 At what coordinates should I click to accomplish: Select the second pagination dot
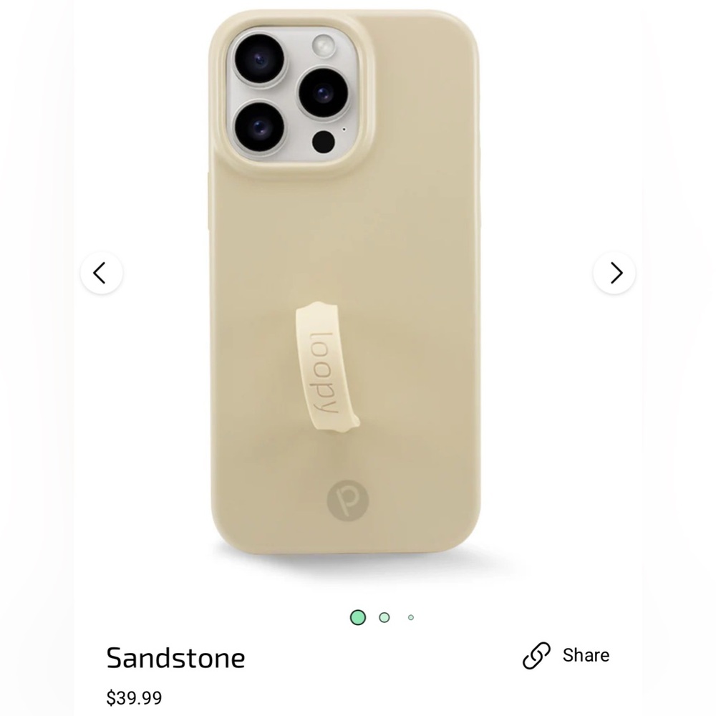tap(384, 616)
